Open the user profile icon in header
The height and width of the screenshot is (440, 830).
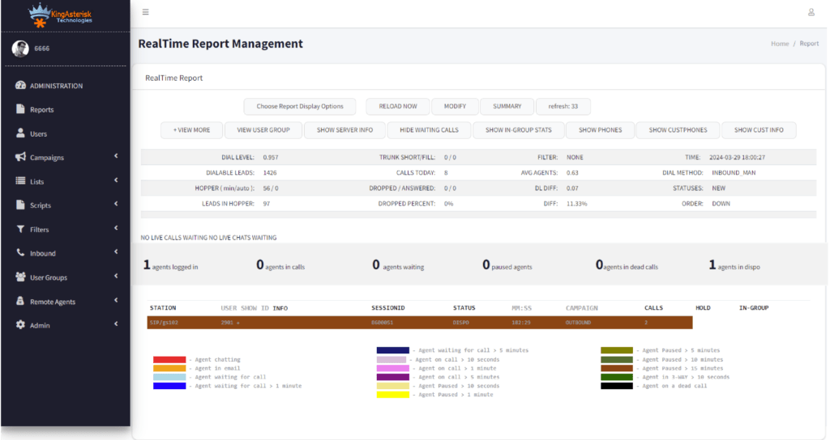pyautogui.click(x=811, y=12)
